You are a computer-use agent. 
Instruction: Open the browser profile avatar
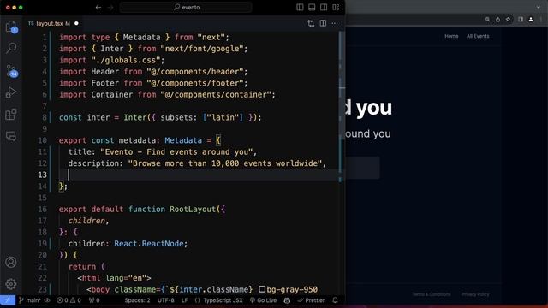tap(531, 20)
